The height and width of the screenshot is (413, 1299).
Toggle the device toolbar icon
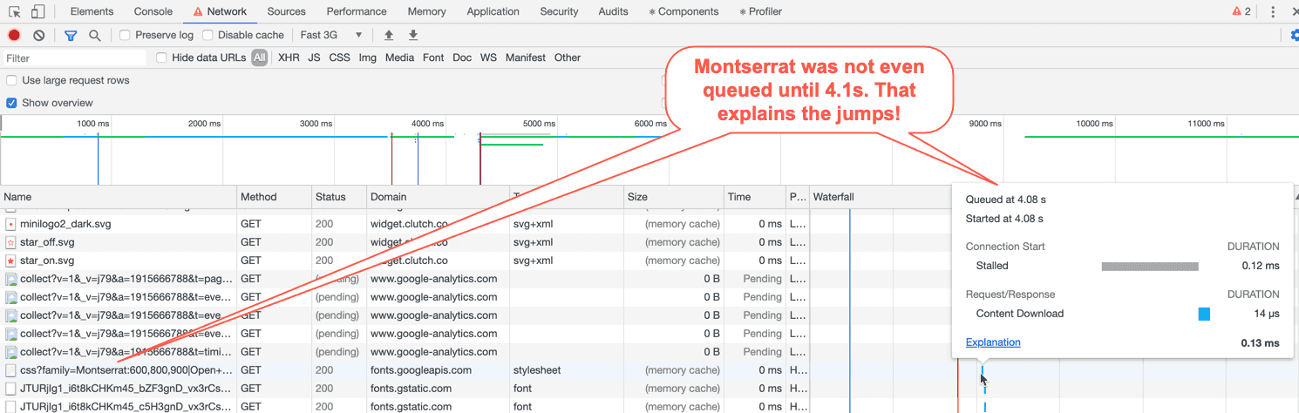37,11
